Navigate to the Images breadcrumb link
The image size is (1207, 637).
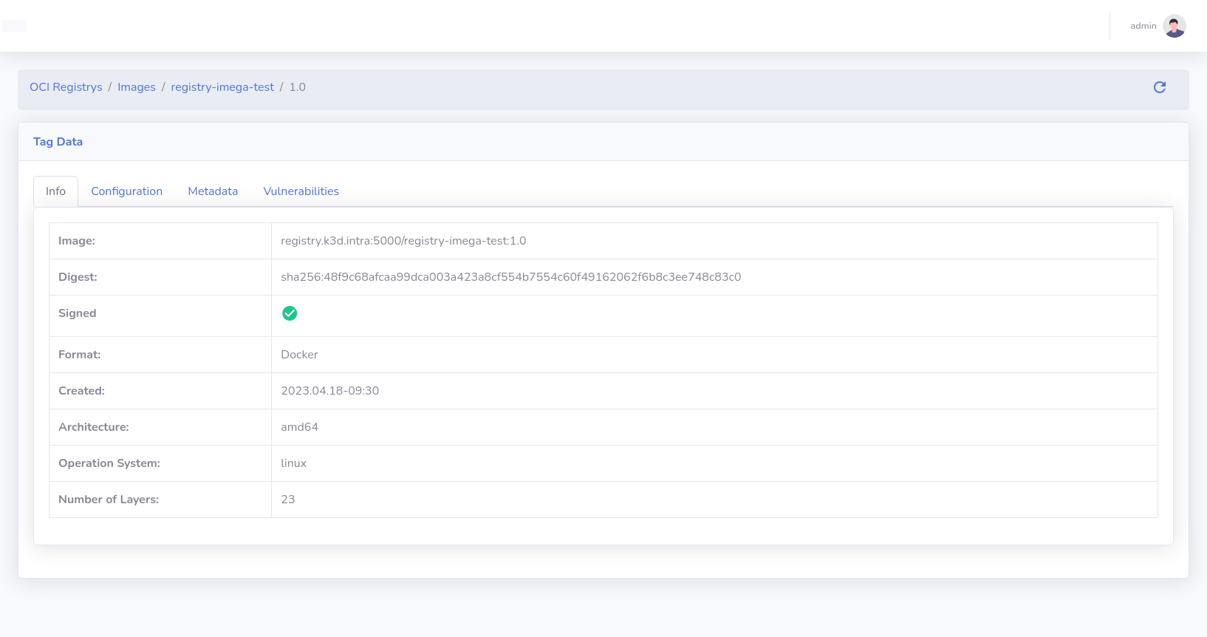(x=137, y=87)
